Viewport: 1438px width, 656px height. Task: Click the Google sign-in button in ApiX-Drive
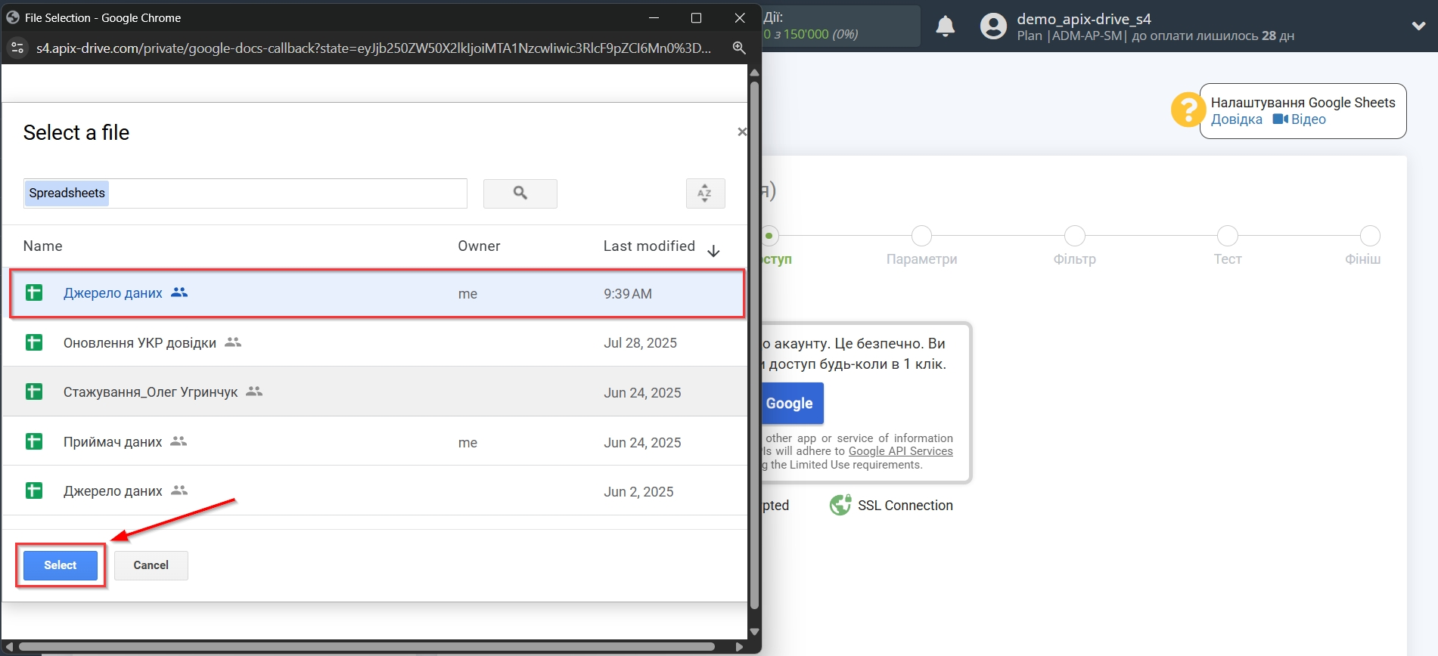793,404
